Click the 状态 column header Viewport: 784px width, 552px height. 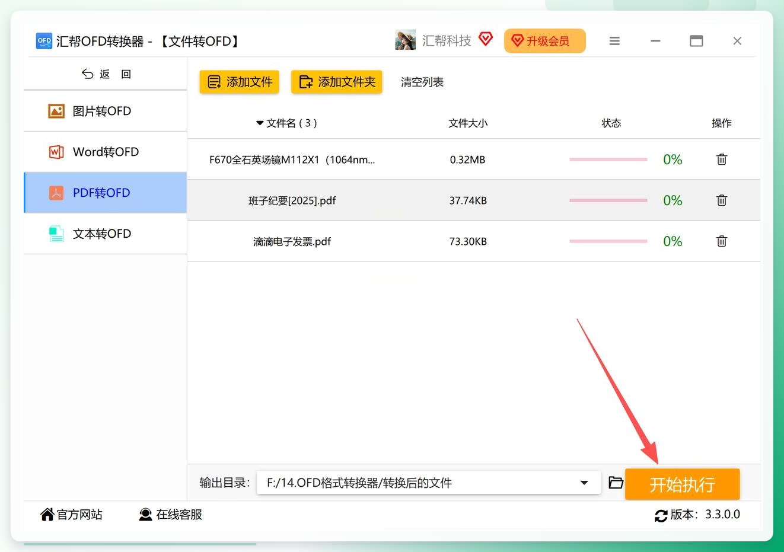[611, 123]
